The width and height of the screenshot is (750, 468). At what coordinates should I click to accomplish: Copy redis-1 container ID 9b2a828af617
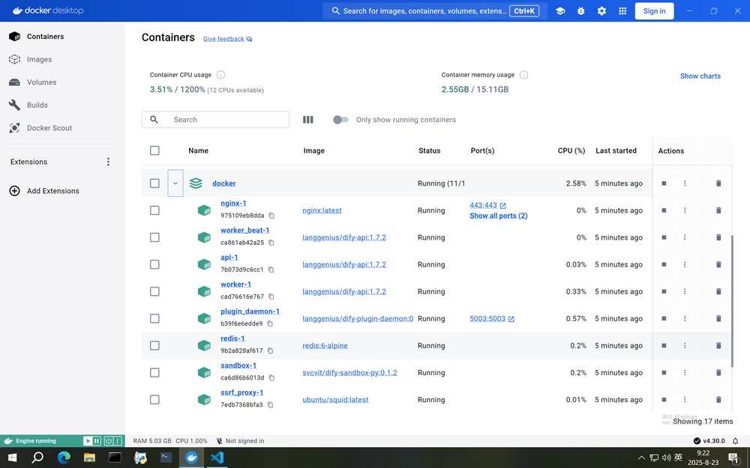pyautogui.click(x=270, y=350)
